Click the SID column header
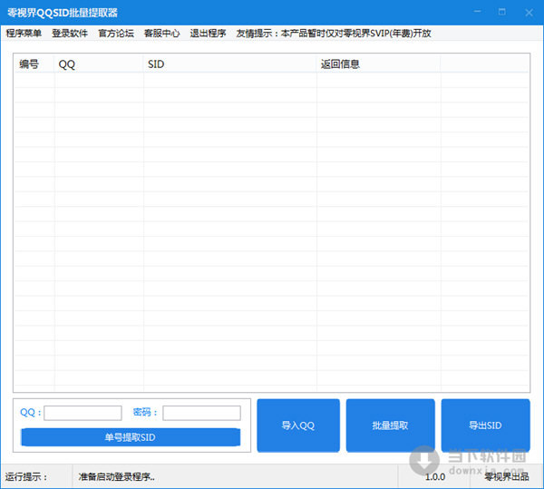Image resolution: width=544 pixels, height=489 pixels. click(x=230, y=64)
